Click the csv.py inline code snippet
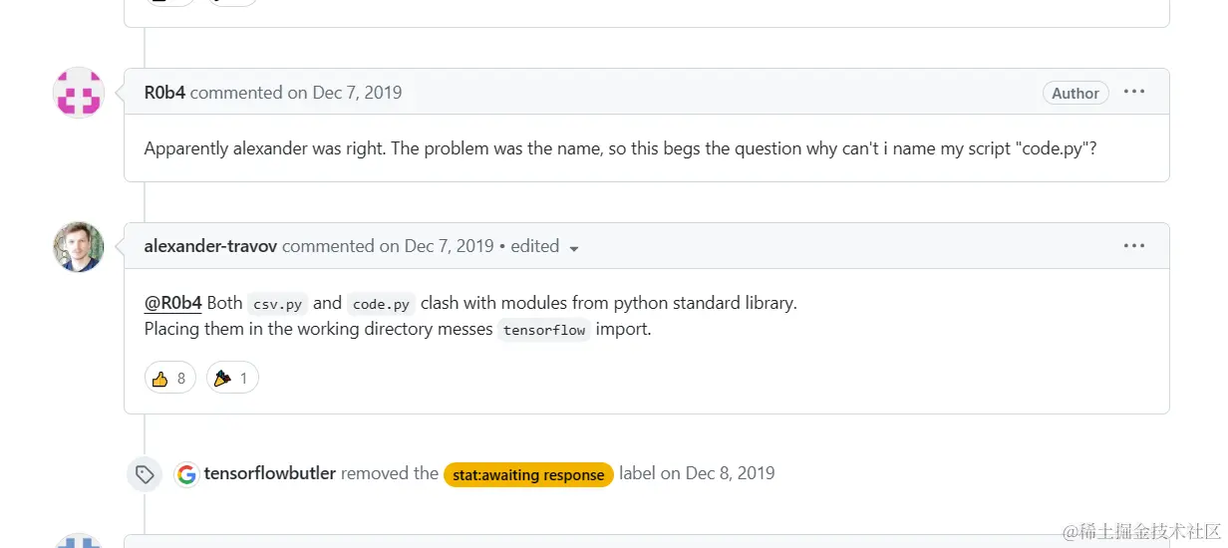Viewport: 1228px width, 548px height. 278,304
